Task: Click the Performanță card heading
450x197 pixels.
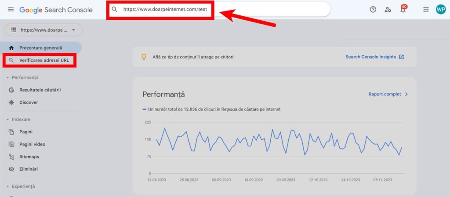Action: (x=163, y=95)
